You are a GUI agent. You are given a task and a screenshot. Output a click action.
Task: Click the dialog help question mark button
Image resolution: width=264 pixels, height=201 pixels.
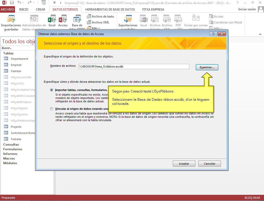pos(213,34)
